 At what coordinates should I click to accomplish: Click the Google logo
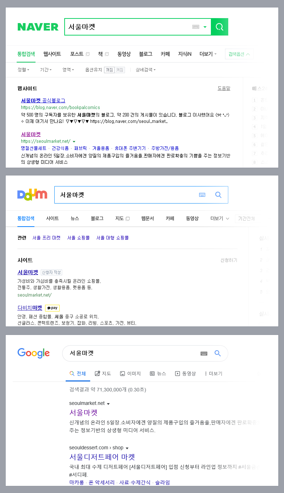(x=33, y=353)
